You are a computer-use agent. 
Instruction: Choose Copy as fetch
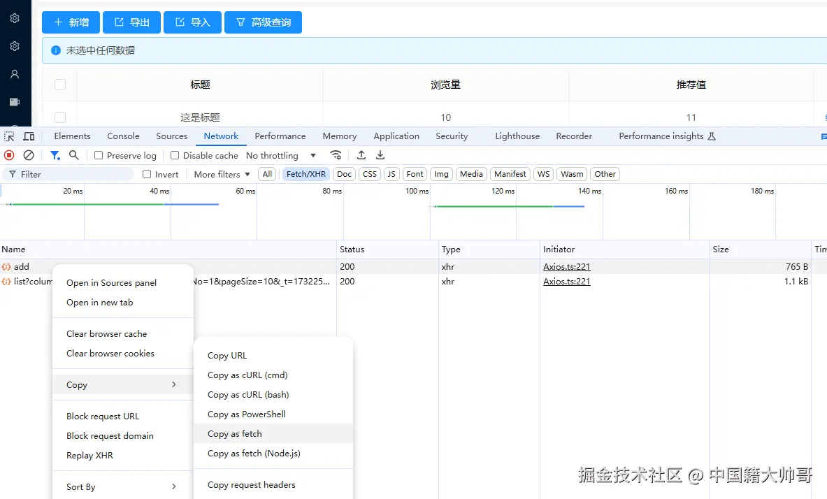click(x=273, y=433)
